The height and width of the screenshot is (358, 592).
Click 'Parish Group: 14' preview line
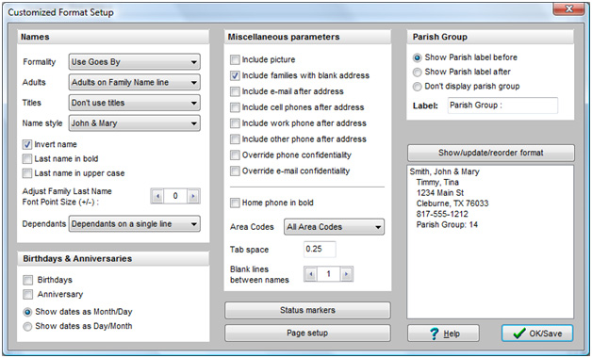click(447, 225)
